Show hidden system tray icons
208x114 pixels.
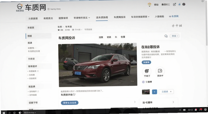click(180, 110)
